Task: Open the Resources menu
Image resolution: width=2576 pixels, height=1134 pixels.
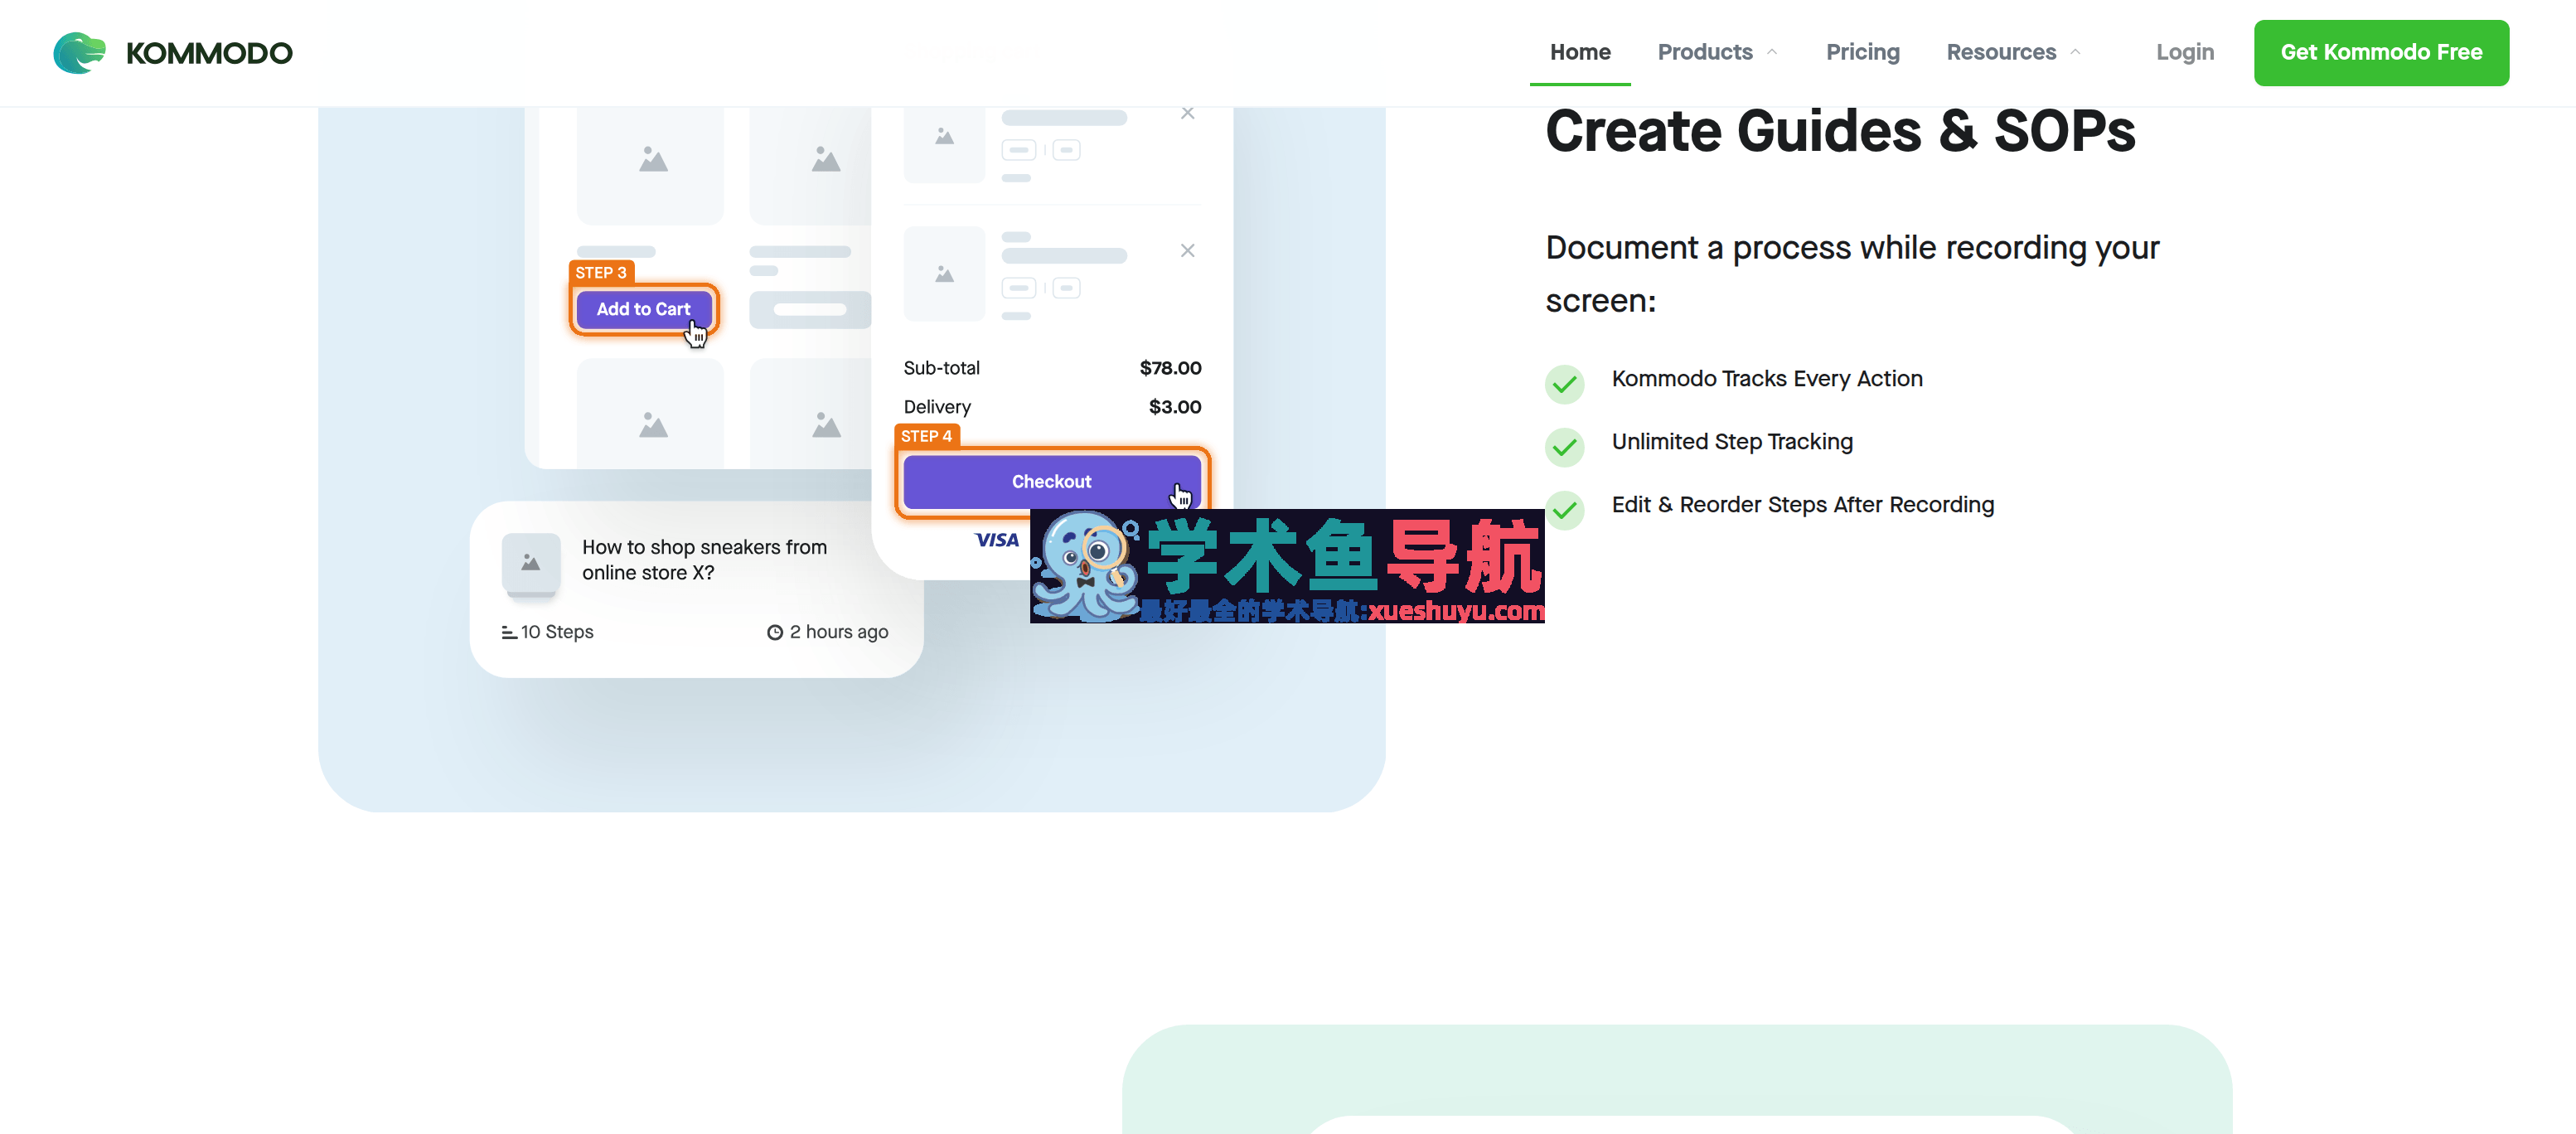Action: point(2001,52)
